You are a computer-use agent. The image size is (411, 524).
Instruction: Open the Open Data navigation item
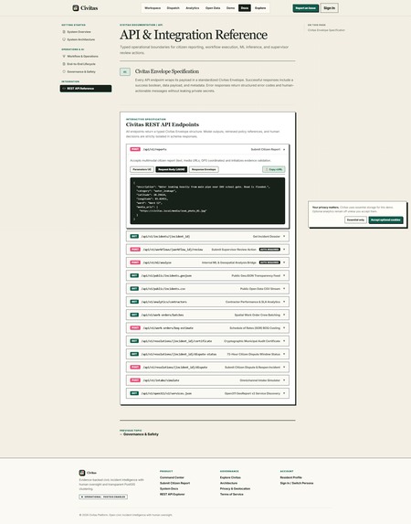pos(213,8)
